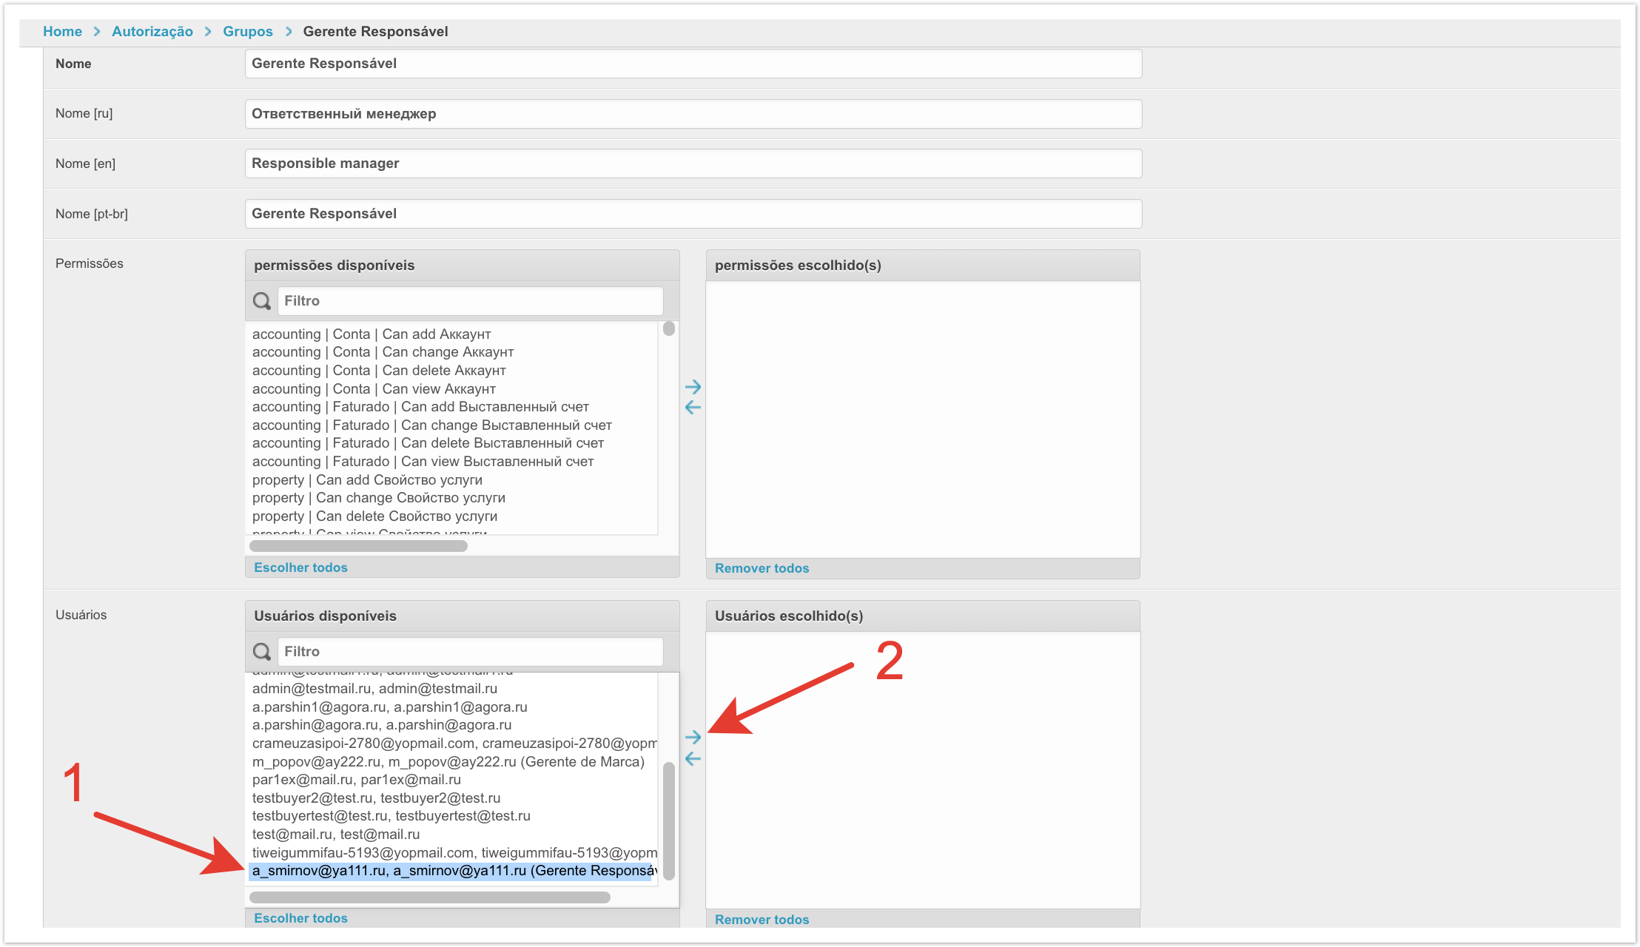Image resolution: width=1640 pixels, height=947 pixels.
Task: Select 'Conta | Can add Аккаунт' permission
Action: (372, 334)
